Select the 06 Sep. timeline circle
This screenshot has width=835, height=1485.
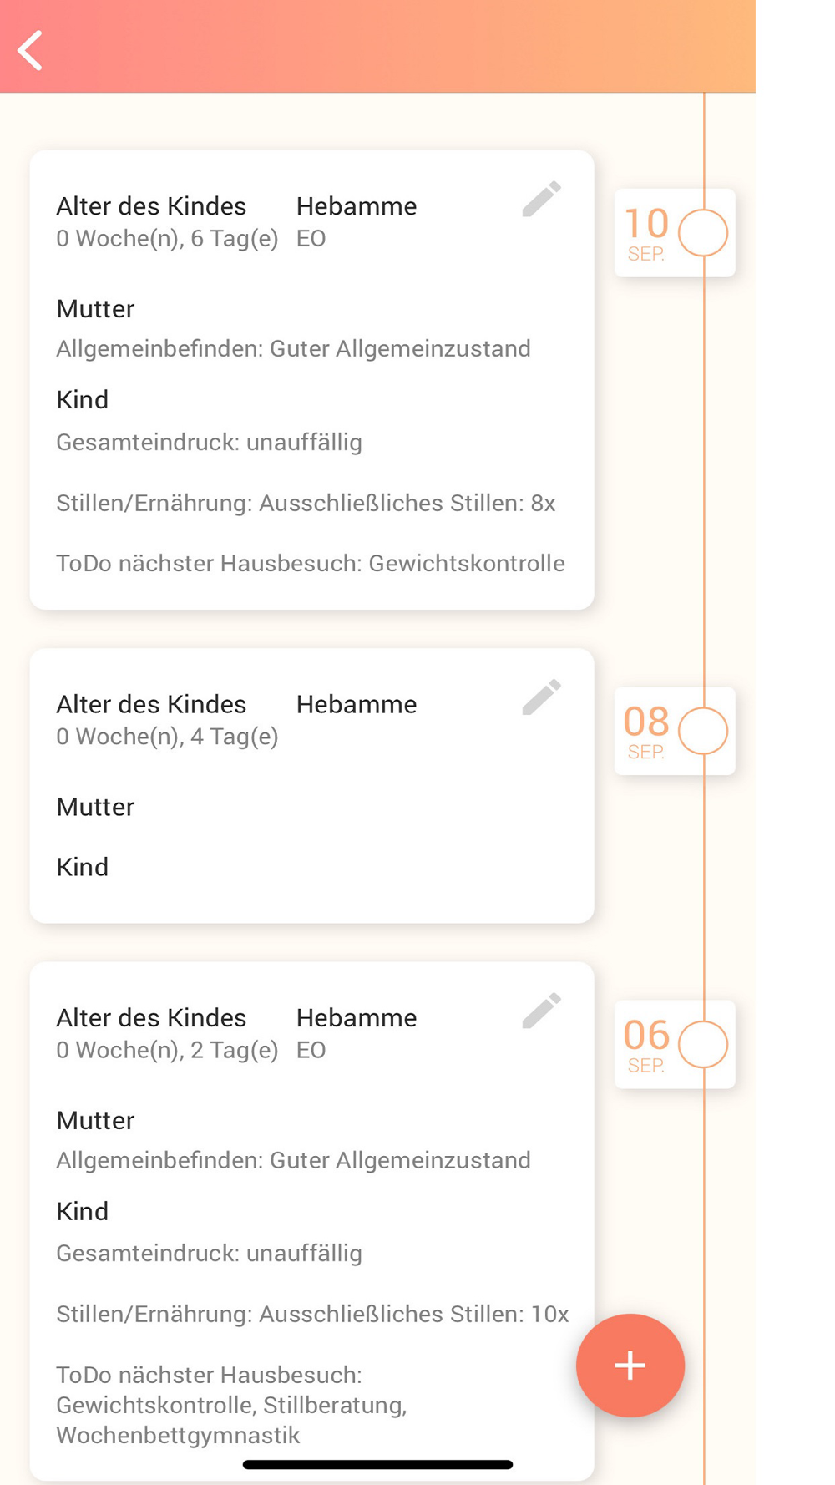point(703,1044)
